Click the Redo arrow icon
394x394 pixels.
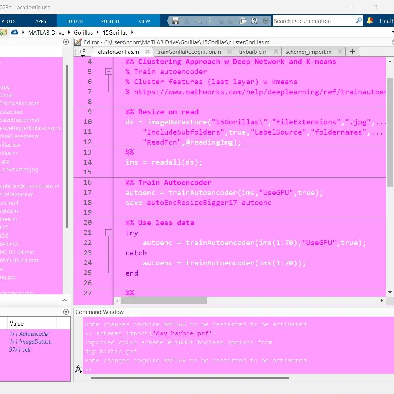tap(232, 21)
